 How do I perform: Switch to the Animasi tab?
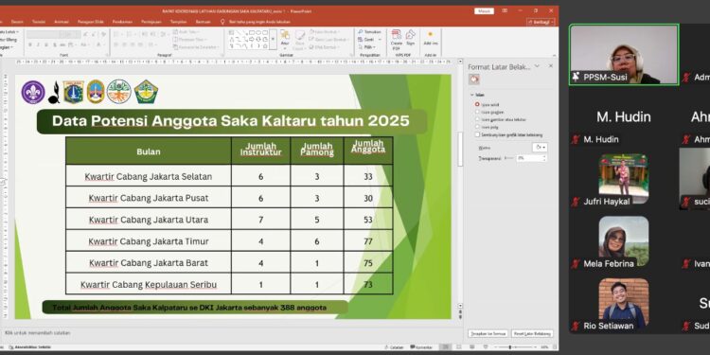coord(62,22)
